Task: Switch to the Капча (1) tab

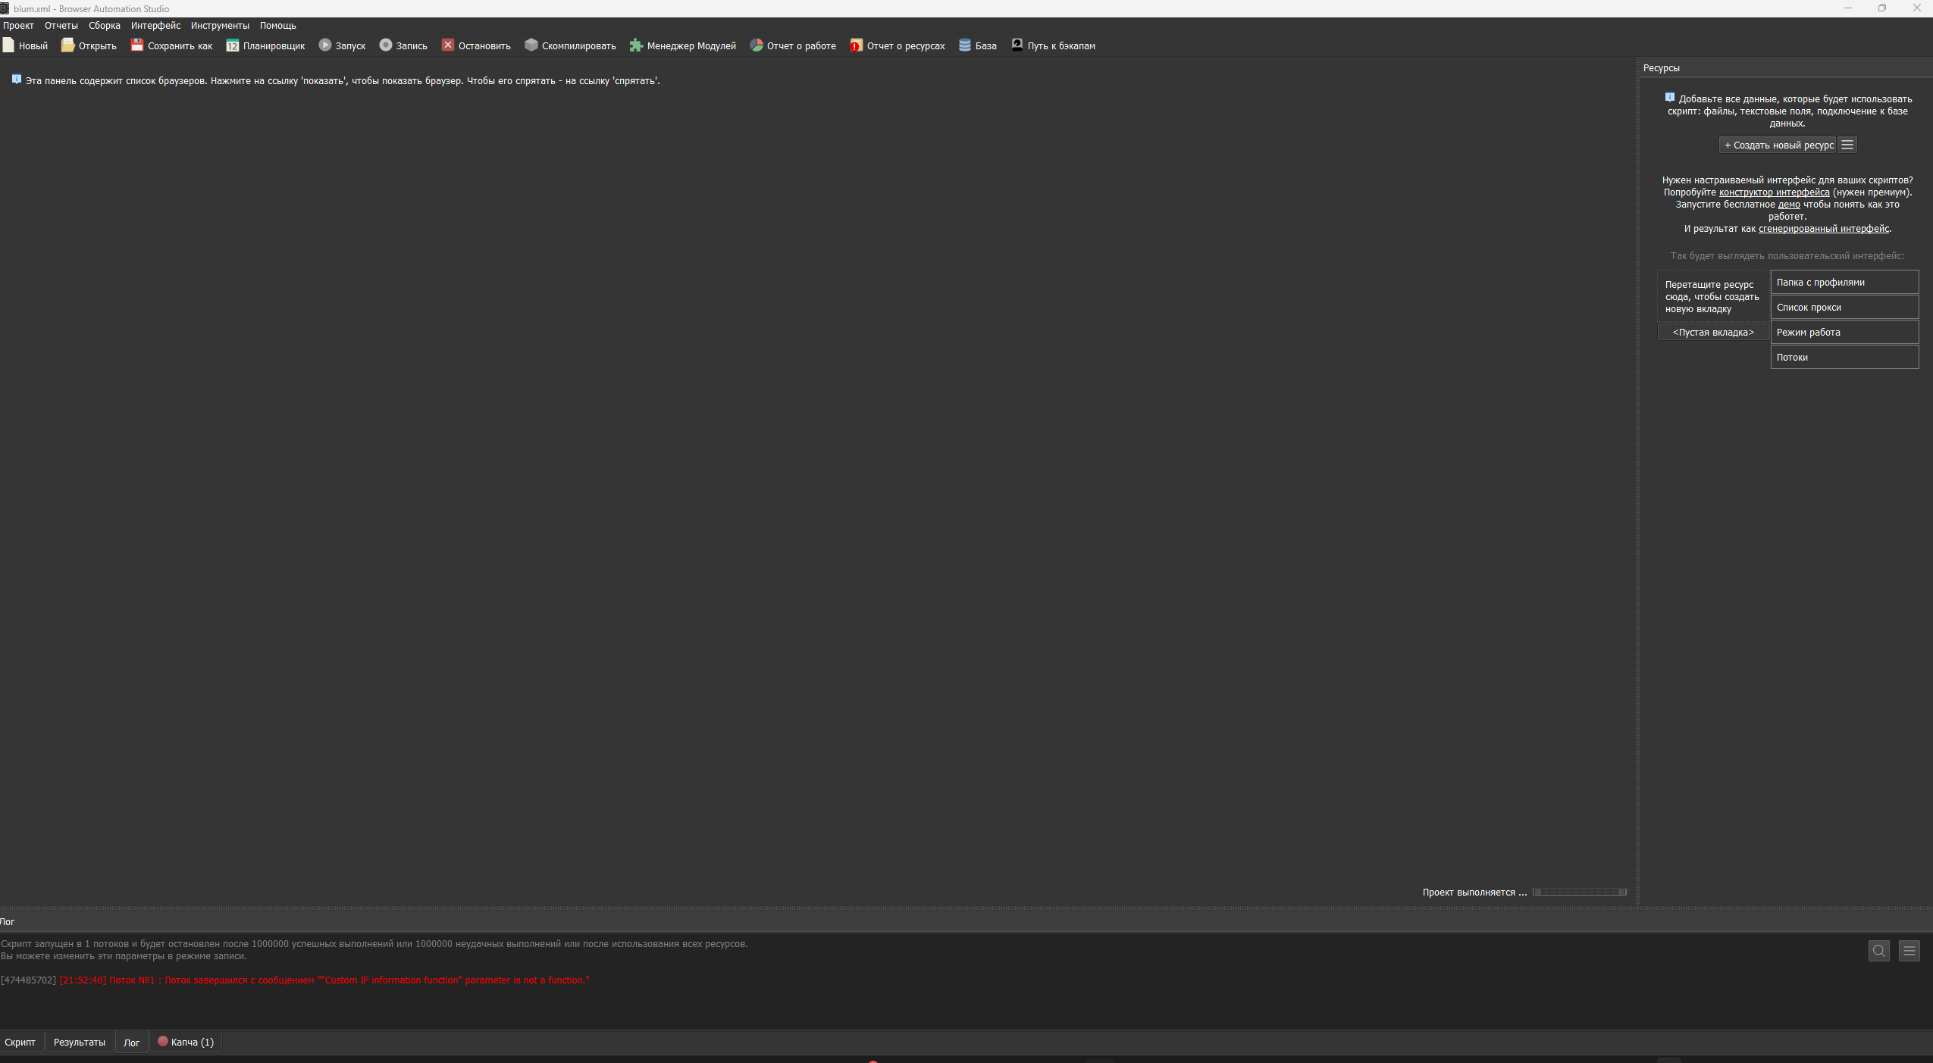Action: point(186,1043)
